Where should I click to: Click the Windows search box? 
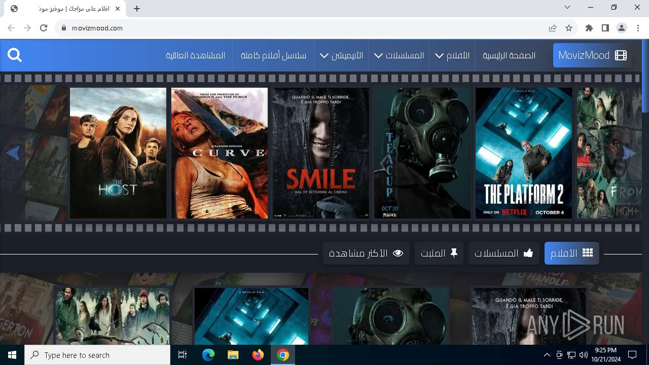[x=97, y=355]
